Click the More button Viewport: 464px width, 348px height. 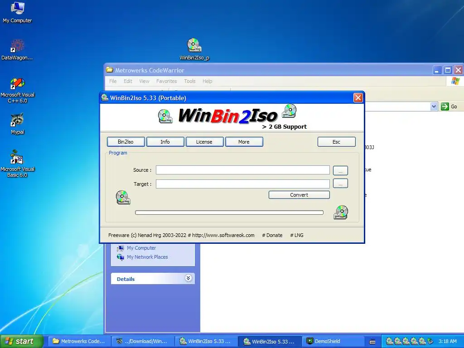point(244,142)
